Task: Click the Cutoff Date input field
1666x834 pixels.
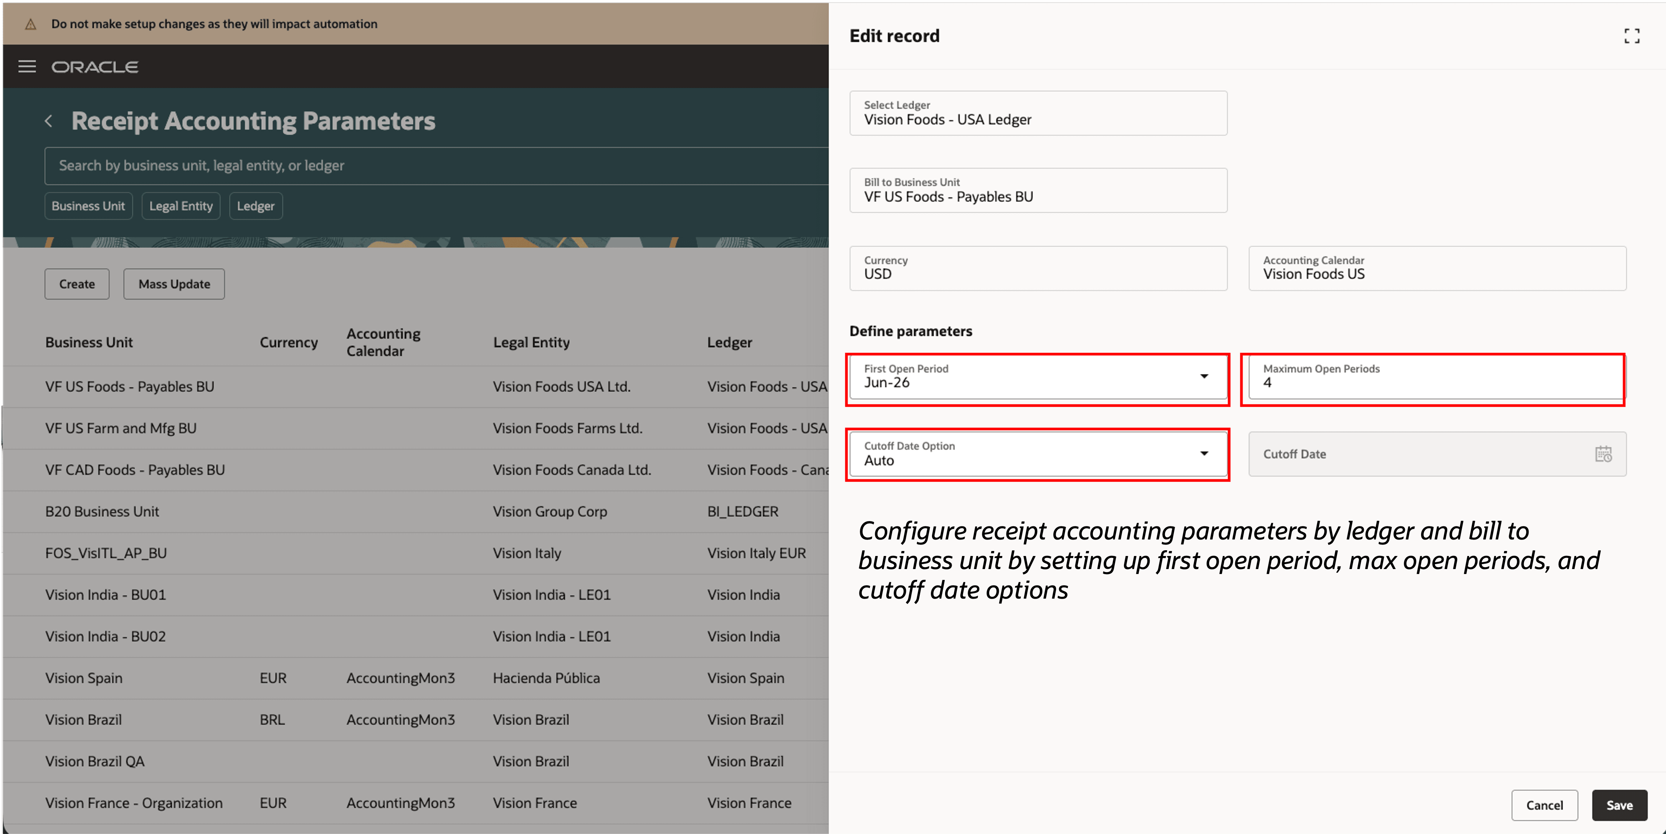Action: [1437, 454]
